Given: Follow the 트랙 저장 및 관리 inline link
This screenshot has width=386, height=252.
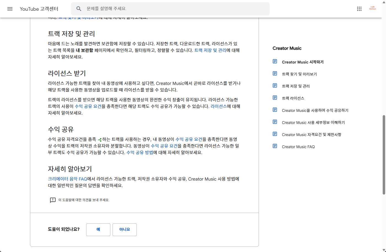Looking at the screenshot, I should 210,50.
